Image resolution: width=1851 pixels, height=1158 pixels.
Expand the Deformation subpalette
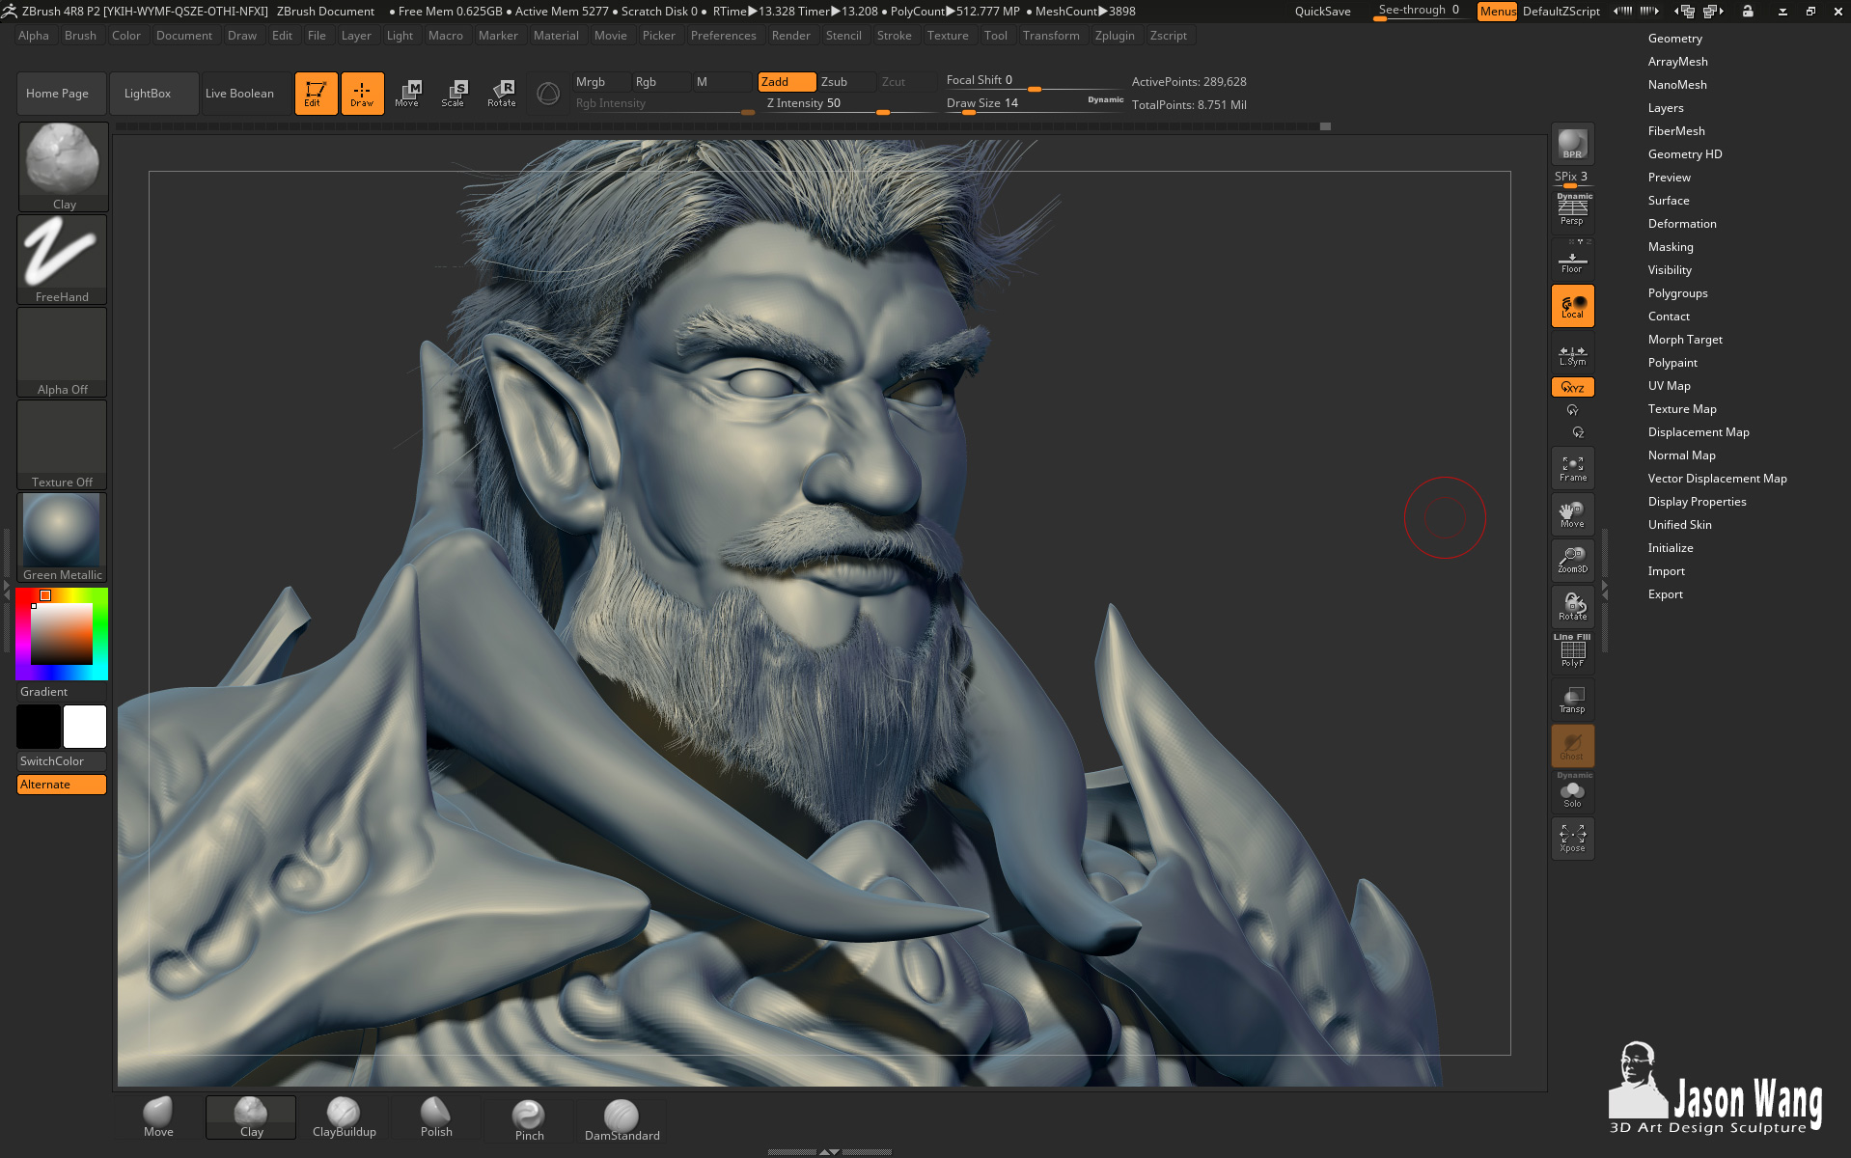tap(1681, 224)
